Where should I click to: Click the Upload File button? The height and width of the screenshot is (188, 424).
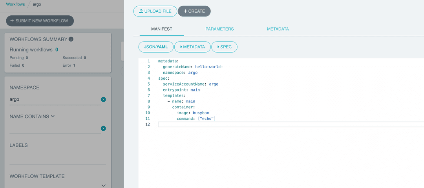click(155, 11)
